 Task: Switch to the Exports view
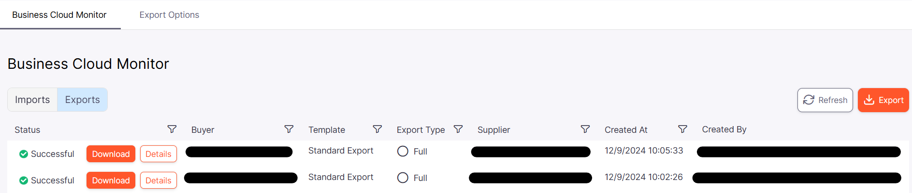pos(82,100)
